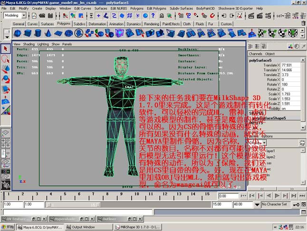Viewport: 307px width, 231px height.
Task: Create a polygon torus from shelf
Action: [68, 33]
